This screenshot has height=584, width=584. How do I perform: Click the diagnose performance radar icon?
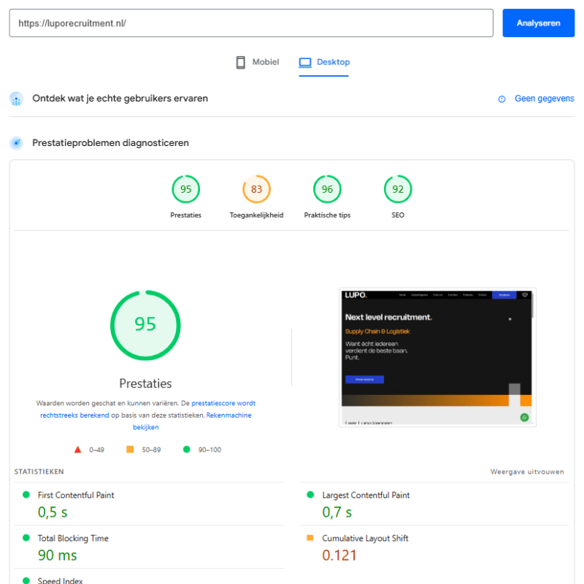[16, 143]
